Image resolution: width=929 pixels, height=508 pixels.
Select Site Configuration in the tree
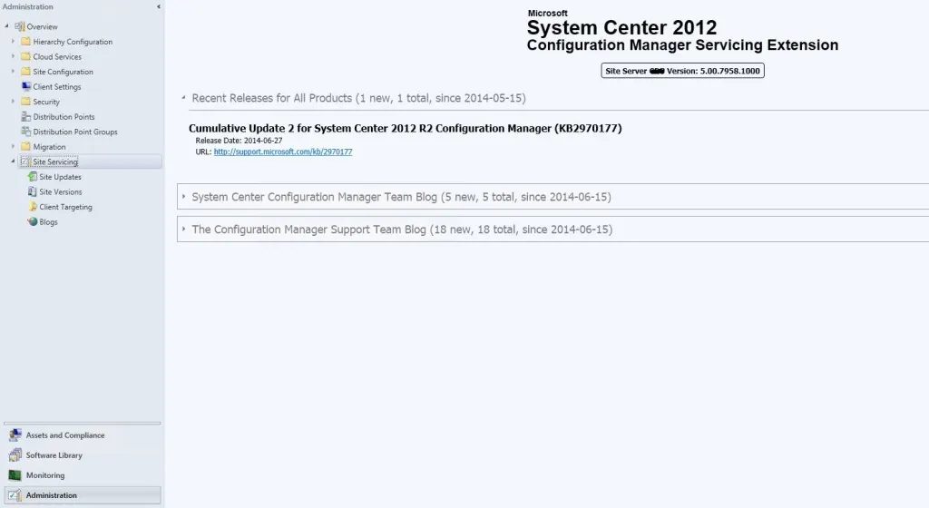pos(63,72)
